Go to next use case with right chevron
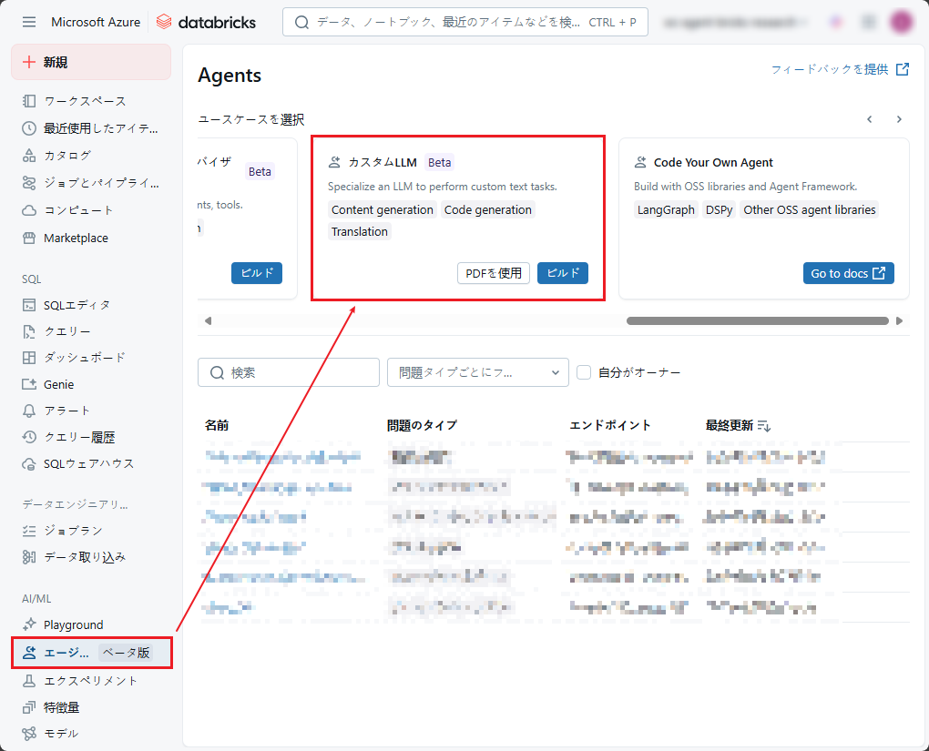Screen dimensions: 929x751 tap(899, 119)
